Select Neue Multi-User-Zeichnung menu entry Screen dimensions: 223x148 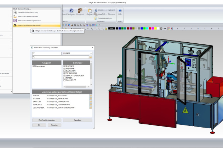point(25,12)
